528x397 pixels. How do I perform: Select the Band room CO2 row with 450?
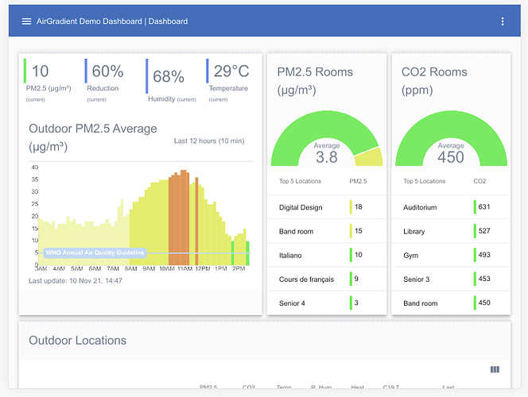451,303
